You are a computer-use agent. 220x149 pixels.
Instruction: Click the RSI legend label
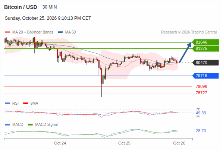point(15,104)
